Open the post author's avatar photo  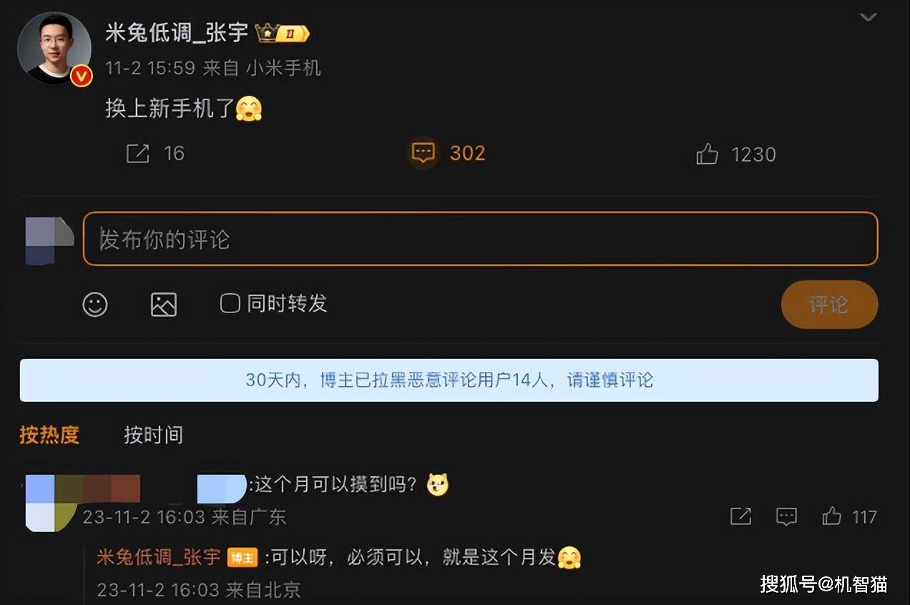click(54, 48)
